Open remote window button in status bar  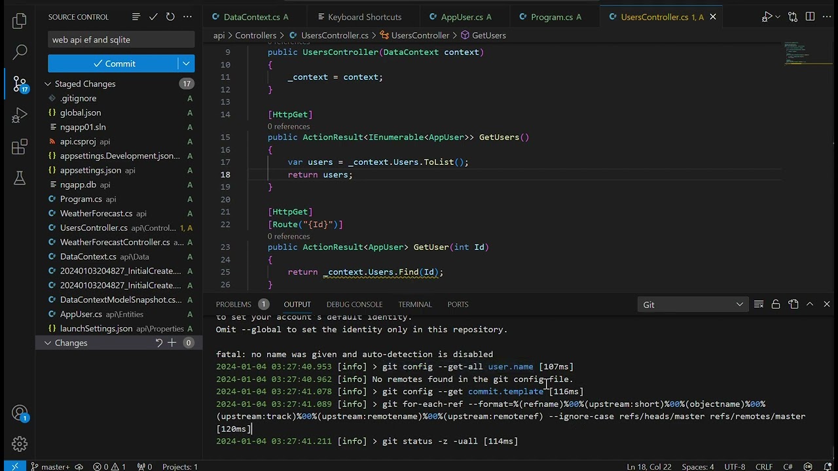[x=14, y=466]
